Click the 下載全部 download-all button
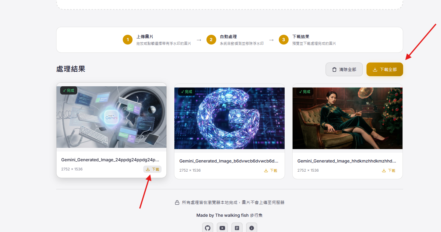This screenshot has height=232, width=441. [385, 70]
